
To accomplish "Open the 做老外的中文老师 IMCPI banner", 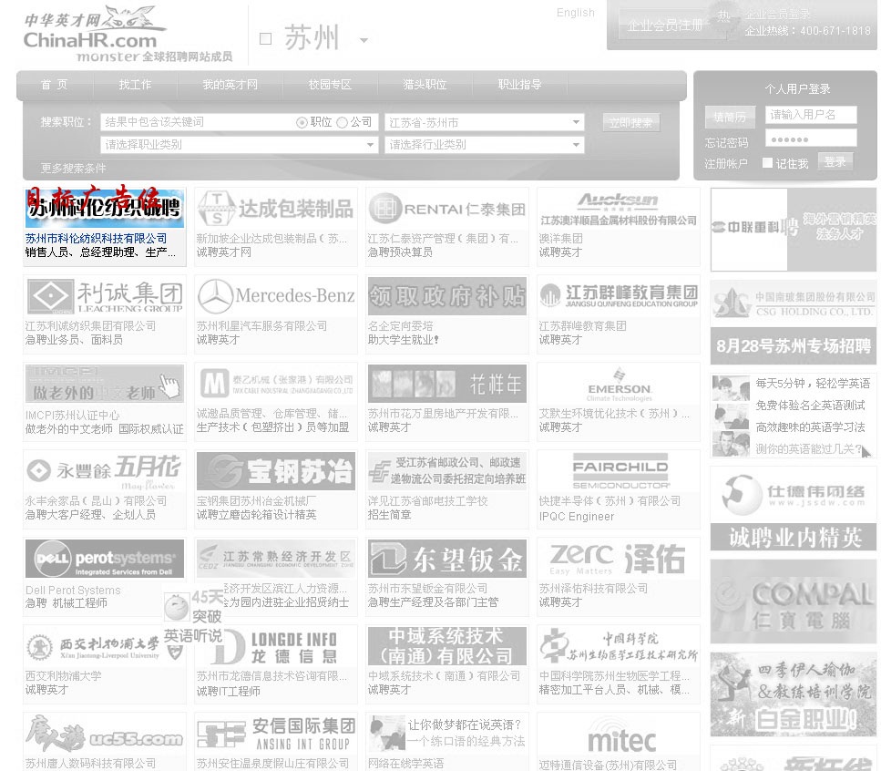I will point(105,384).
